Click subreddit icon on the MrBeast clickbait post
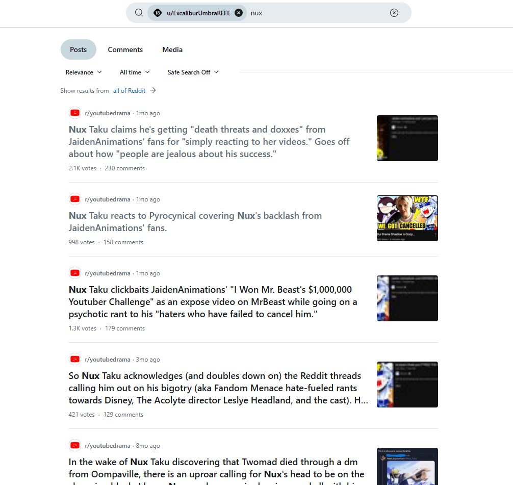Screen dimensions: 513x485 pos(75,273)
